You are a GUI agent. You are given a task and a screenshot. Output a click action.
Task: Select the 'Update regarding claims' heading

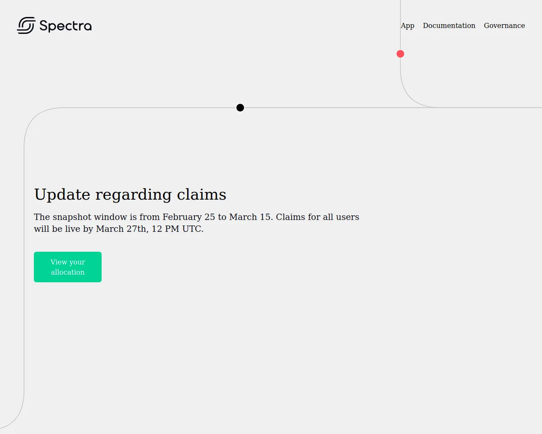pos(130,195)
